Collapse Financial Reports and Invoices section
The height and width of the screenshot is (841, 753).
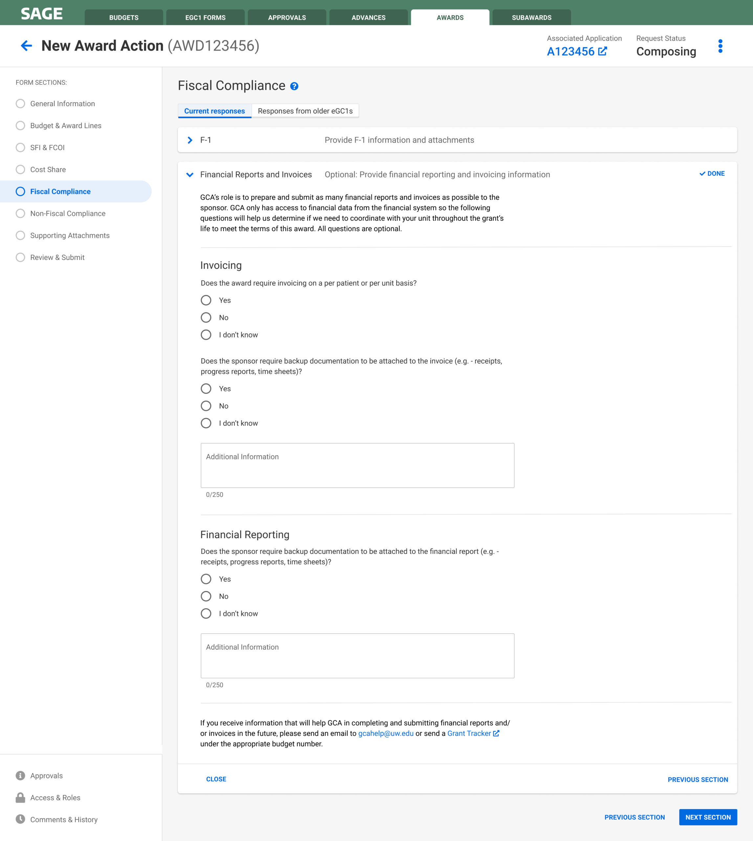190,175
